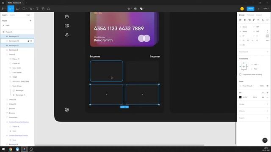Open the Pass through blend mode dropdown
The width and height of the screenshot is (271, 152).
click(x=248, y=86)
